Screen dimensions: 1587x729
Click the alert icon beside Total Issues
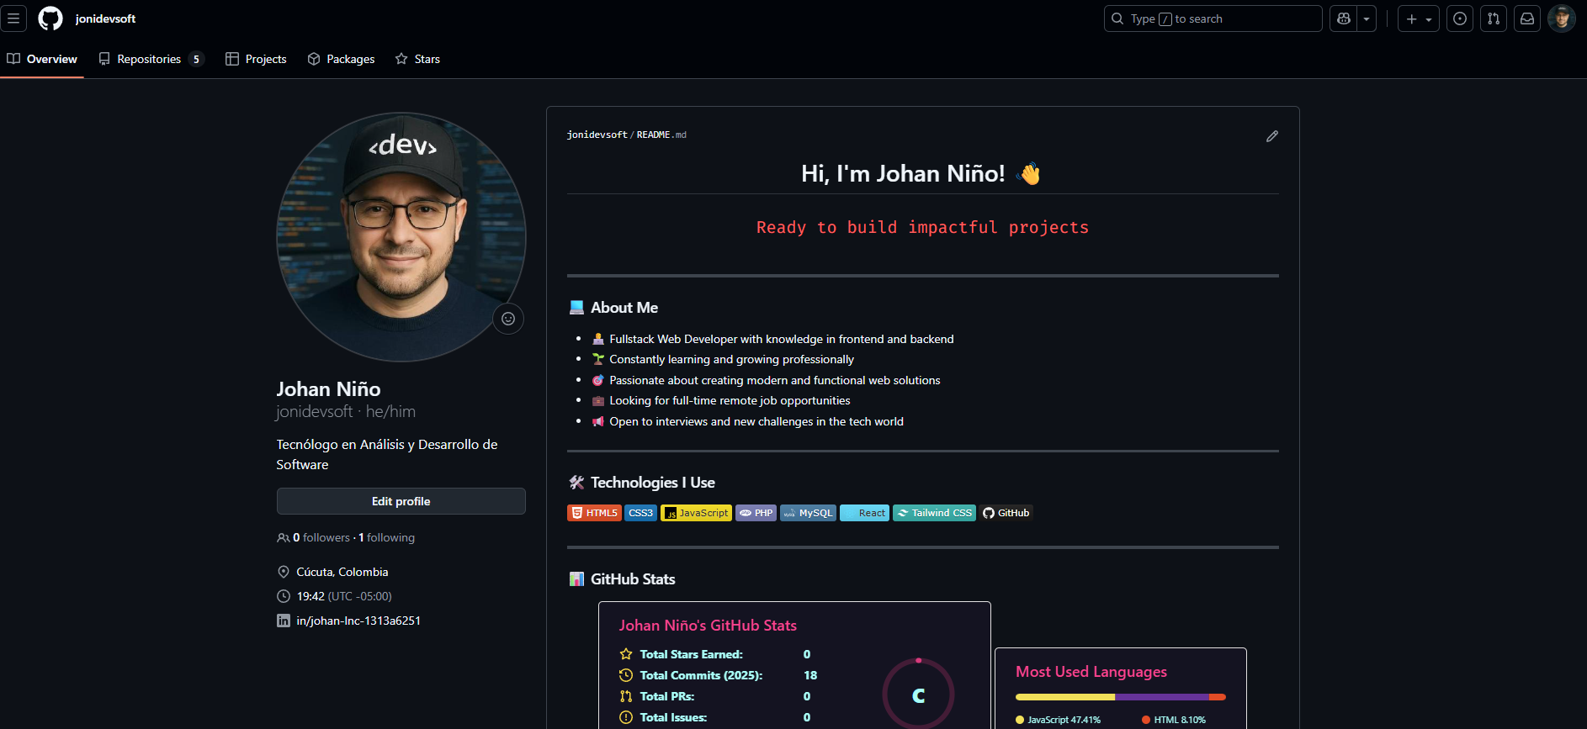click(626, 717)
